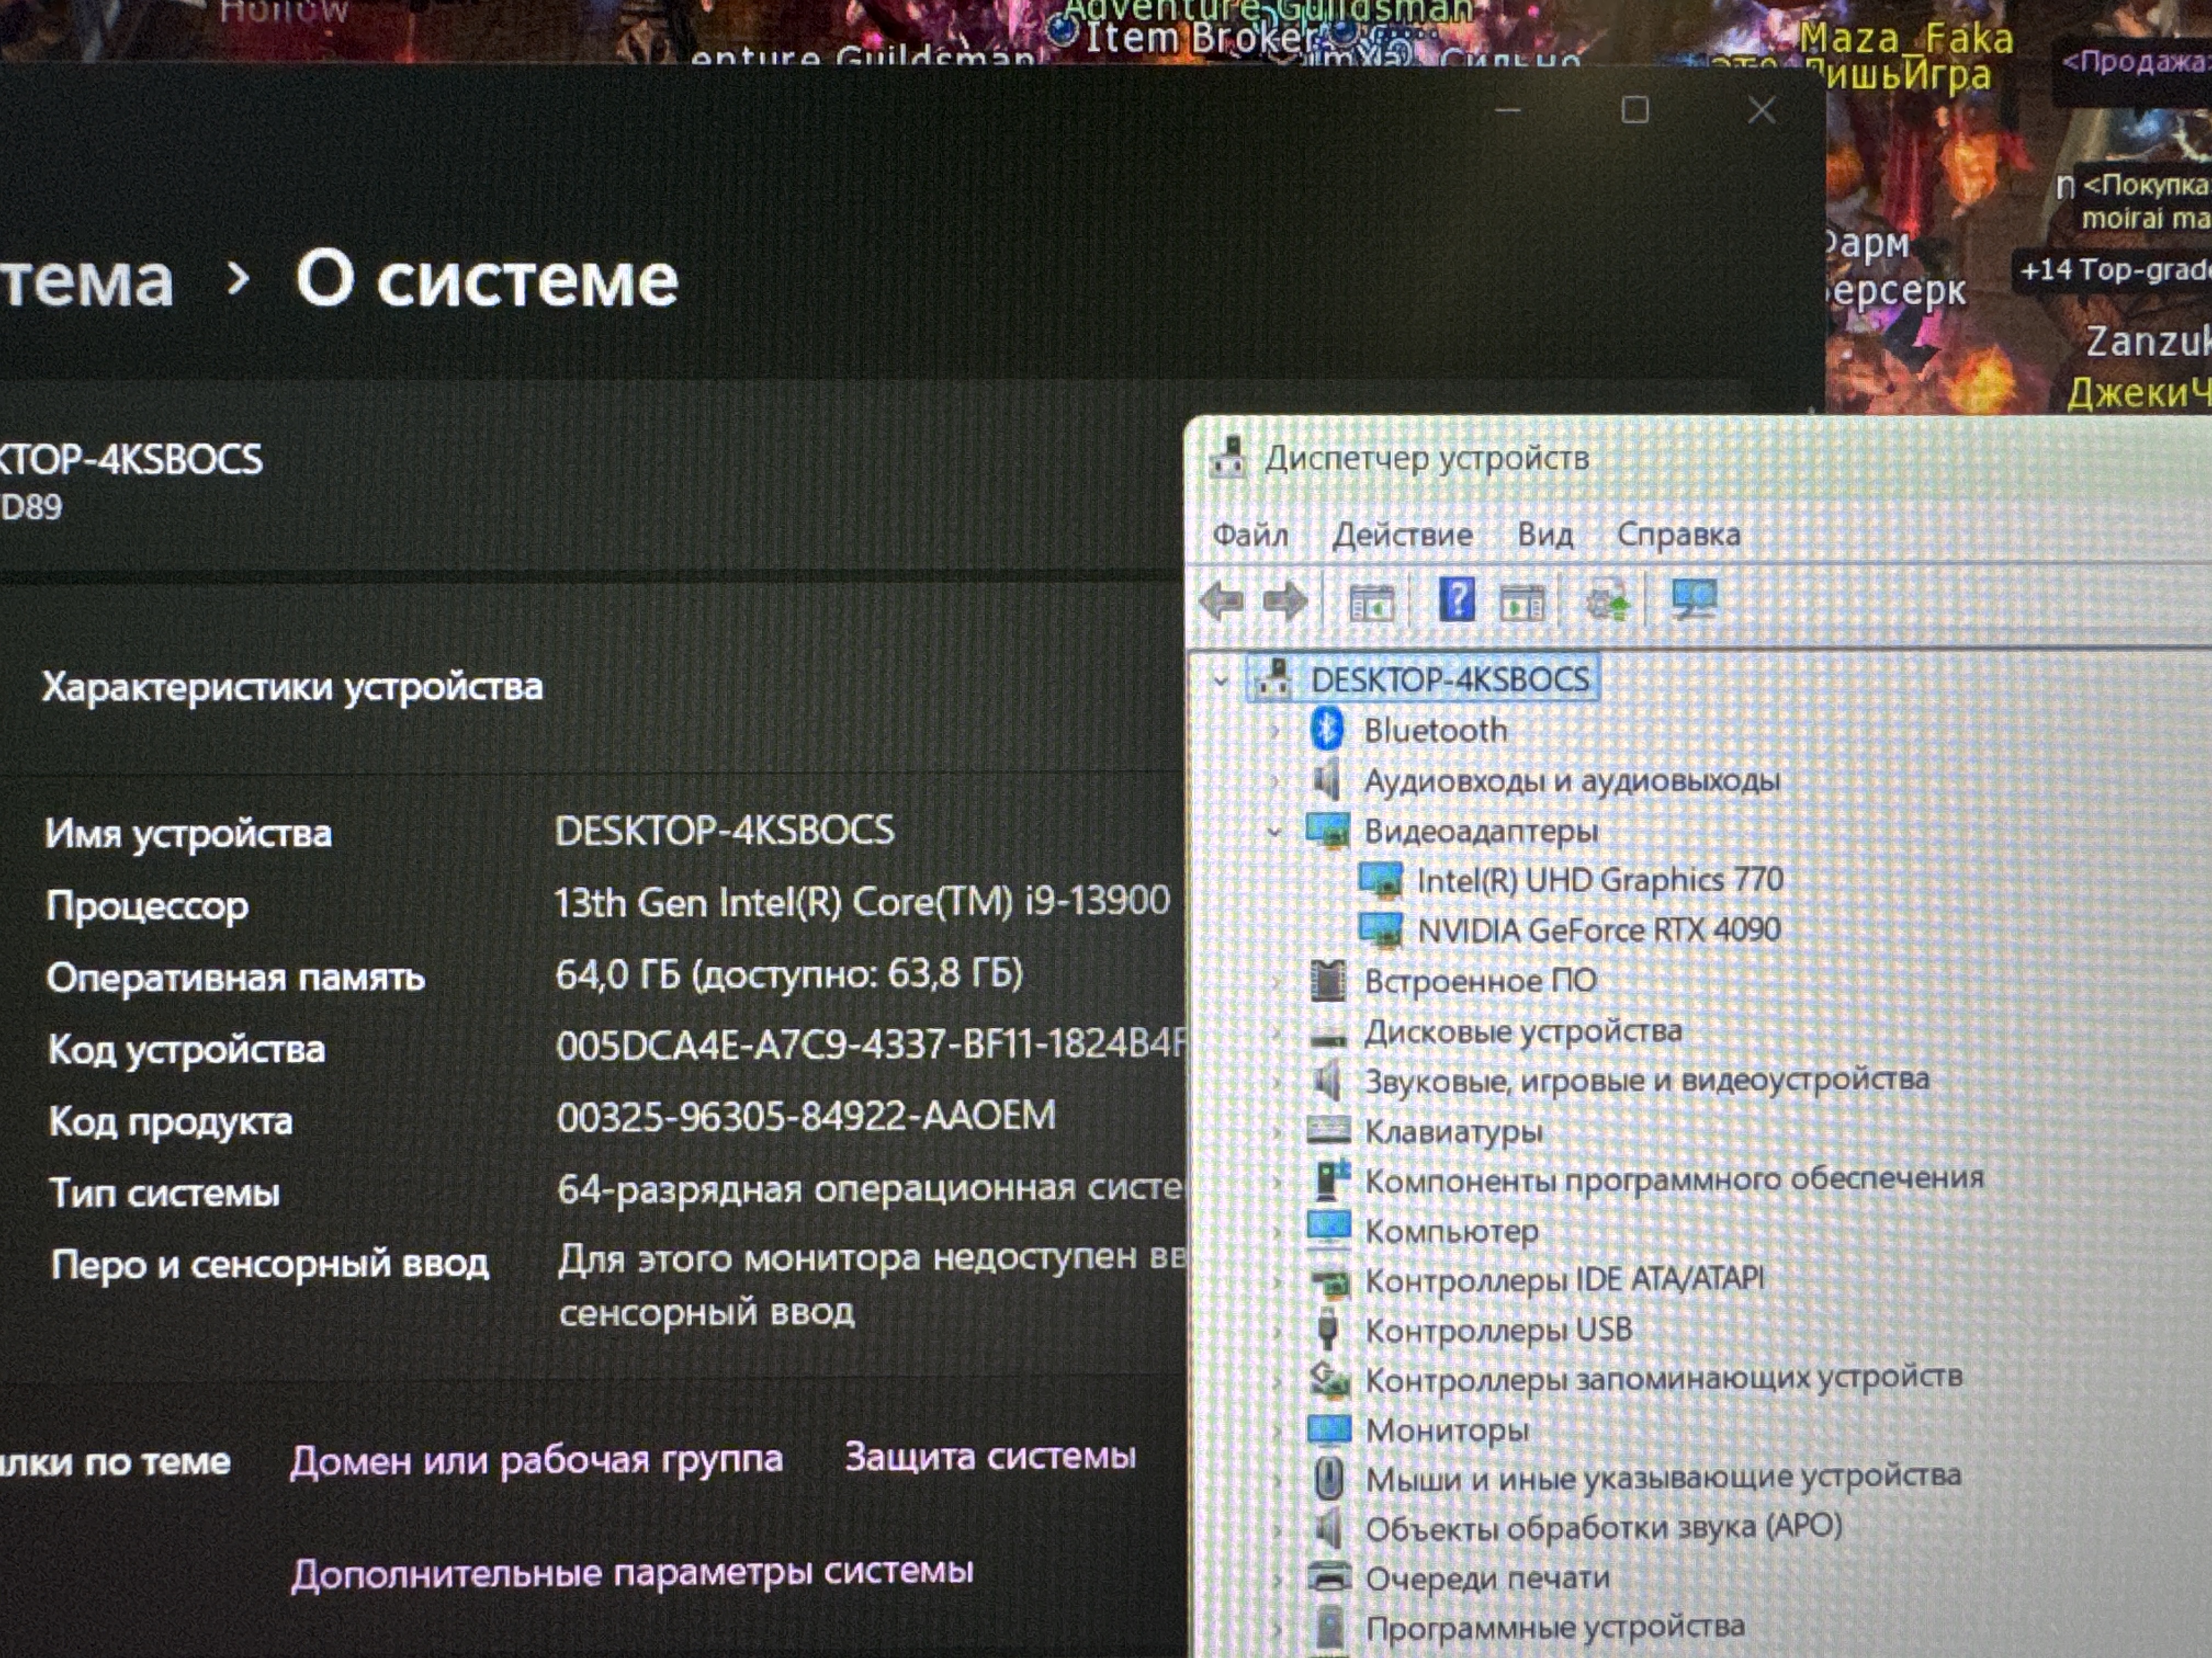Click the Back arrow in Device Manager toolbar

[x=1221, y=600]
